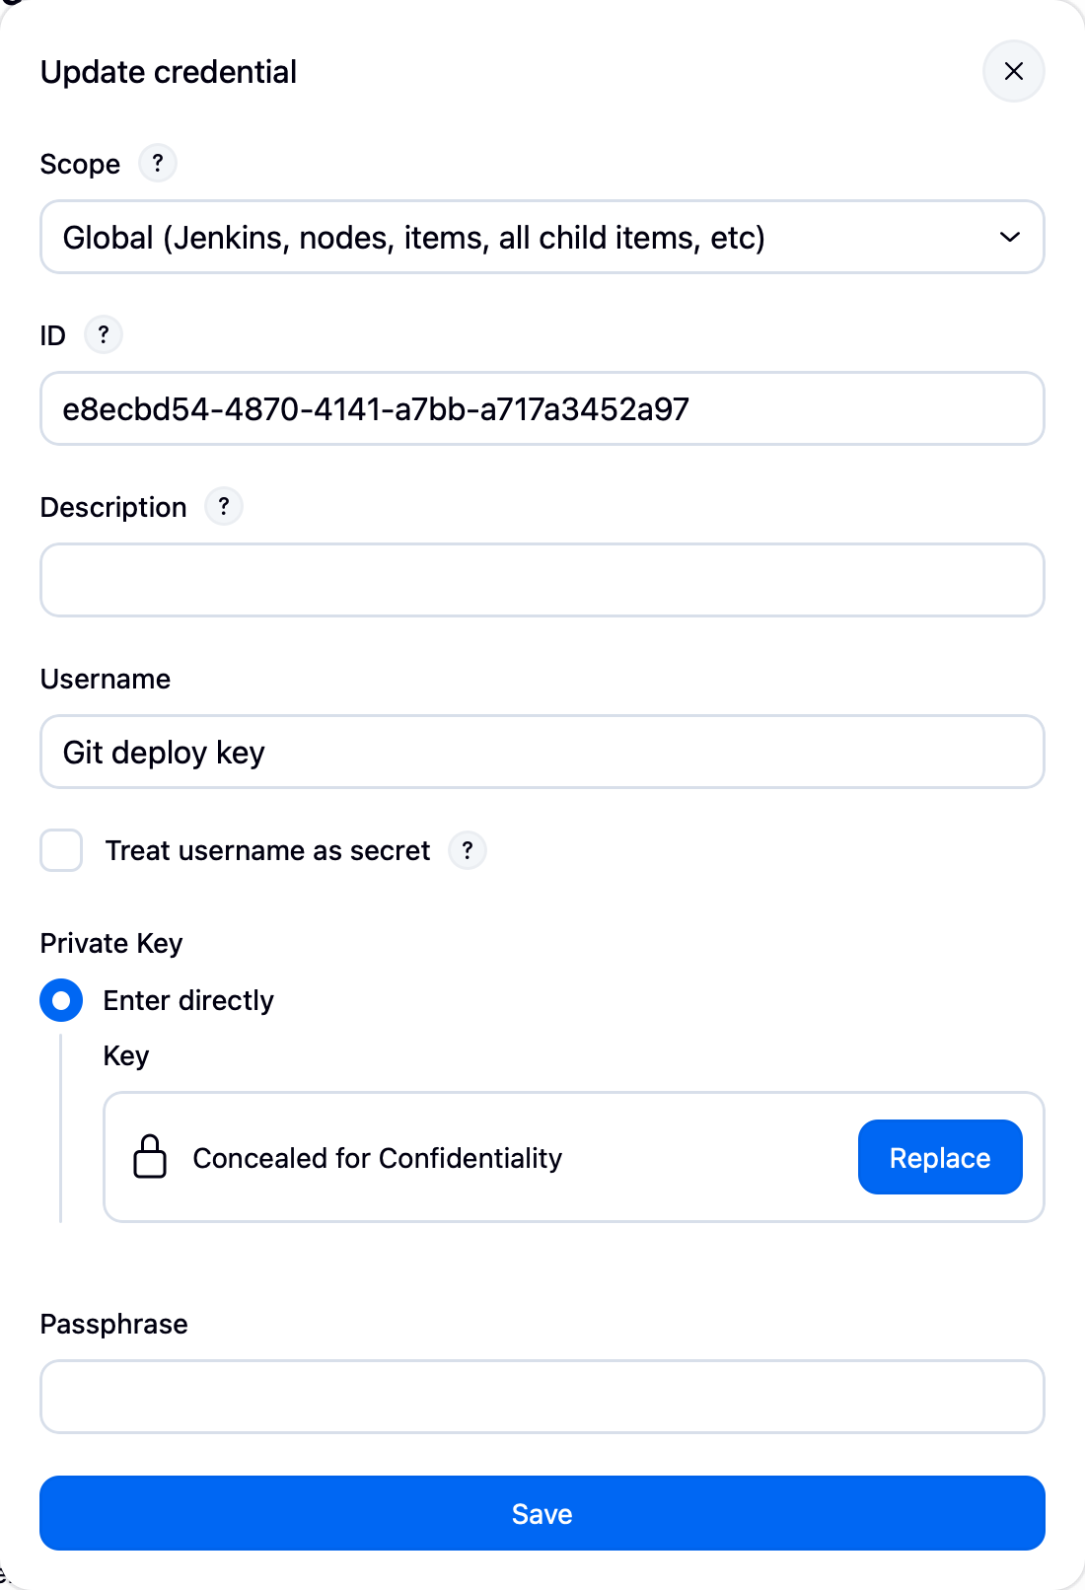Expand the Global scope options
This screenshot has width=1085, height=1590.
(542, 237)
